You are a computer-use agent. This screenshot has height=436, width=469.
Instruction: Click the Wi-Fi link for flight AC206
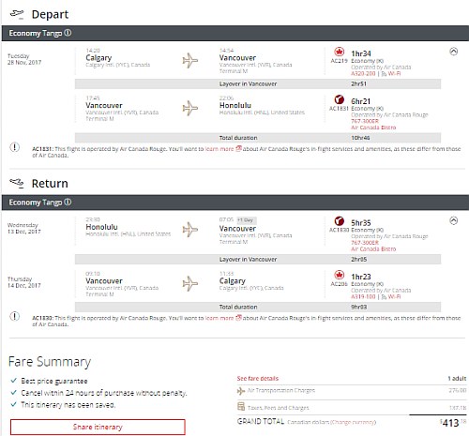394,297
